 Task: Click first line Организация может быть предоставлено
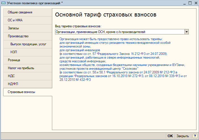pyautogui.click(x=111, y=39)
